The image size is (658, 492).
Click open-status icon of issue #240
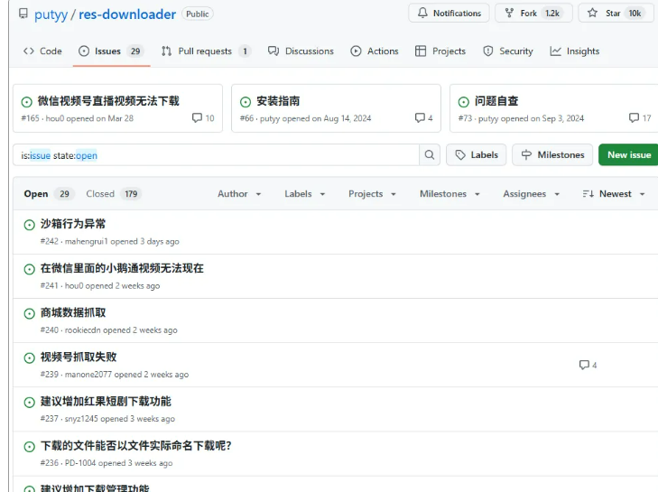point(30,313)
